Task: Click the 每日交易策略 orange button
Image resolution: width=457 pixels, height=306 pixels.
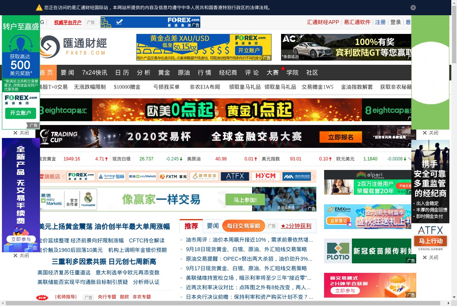Action: [244, 226]
